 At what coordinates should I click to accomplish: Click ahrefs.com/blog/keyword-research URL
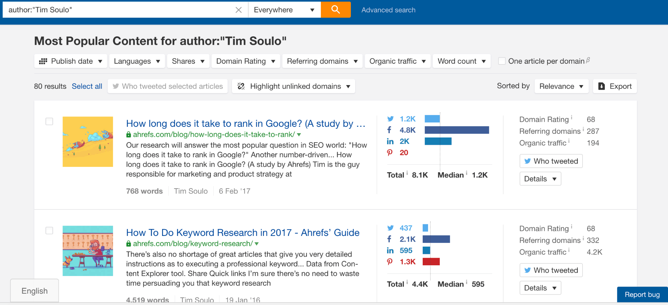(x=193, y=244)
